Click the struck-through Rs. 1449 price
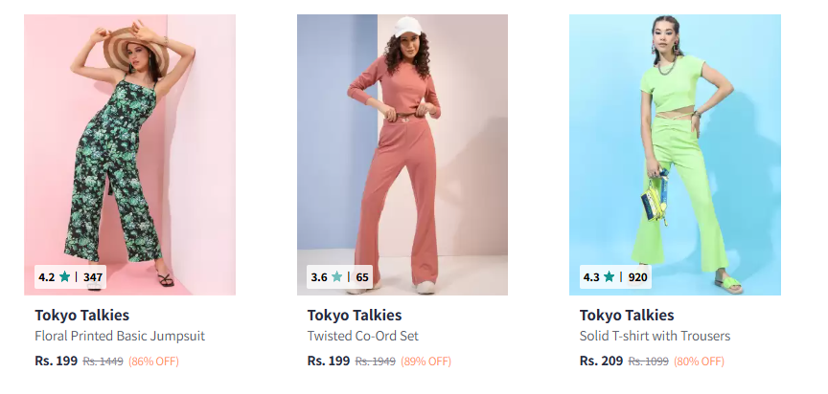This screenshot has height=394, width=828. [x=103, y=361]
